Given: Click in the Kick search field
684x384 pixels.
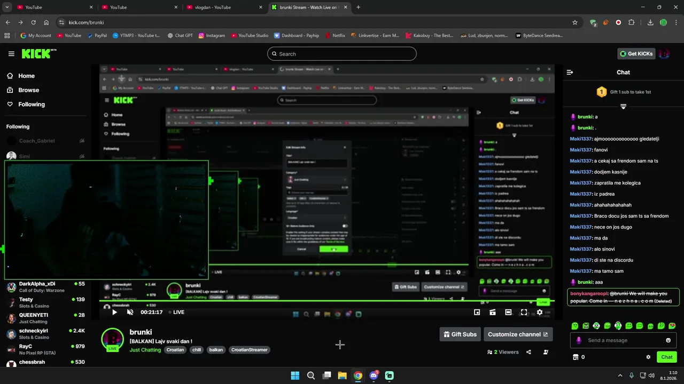Looking at the screenshot, I should 341,54.
